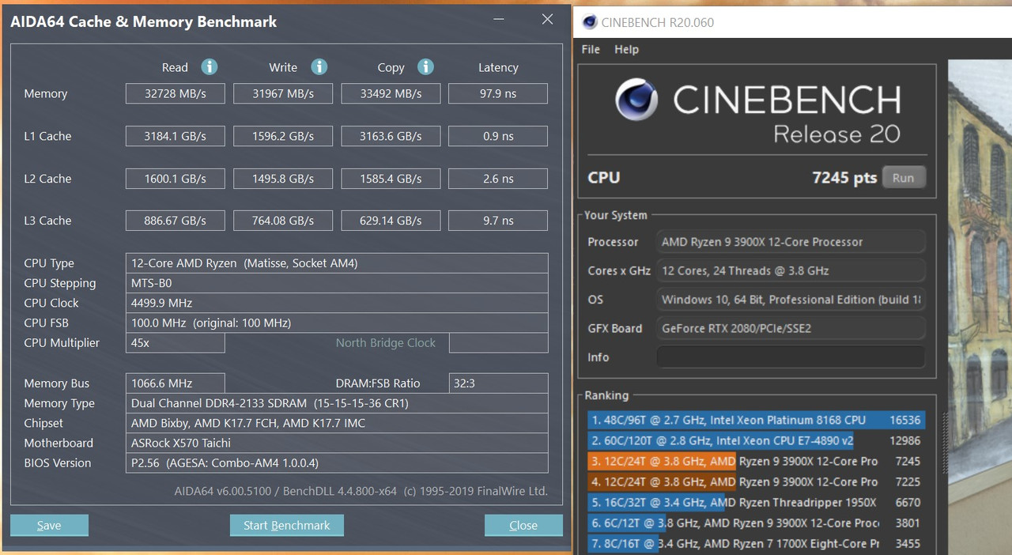Select Intel Xeon Platinum 8168 ranking entry
The height and width of the screenshot is (555, 1012).
[756, 420]
